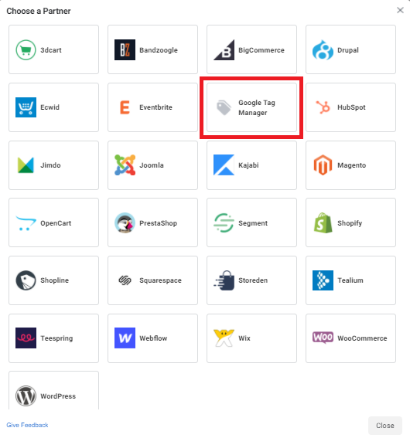This screenshot has width=410, height=438.
Task: Choose the Storeden name text
Action: pos(253,280)
